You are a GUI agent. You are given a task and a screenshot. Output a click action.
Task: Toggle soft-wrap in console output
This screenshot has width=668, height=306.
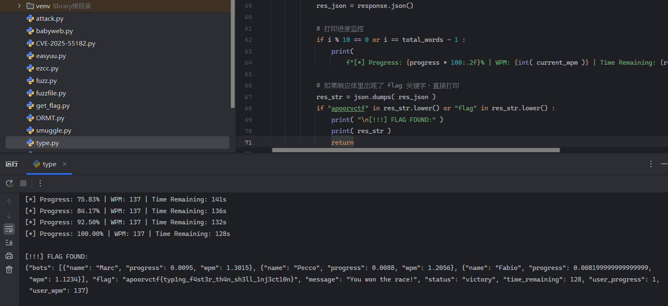coord(9,229)
